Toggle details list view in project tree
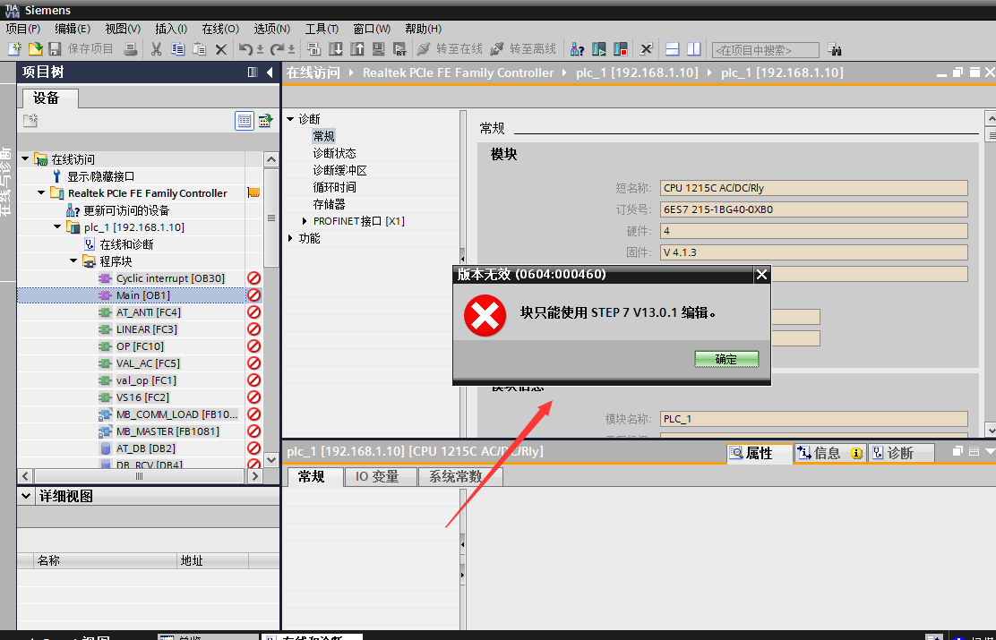The height and width of the screenshot is (640, 996). 245,121
